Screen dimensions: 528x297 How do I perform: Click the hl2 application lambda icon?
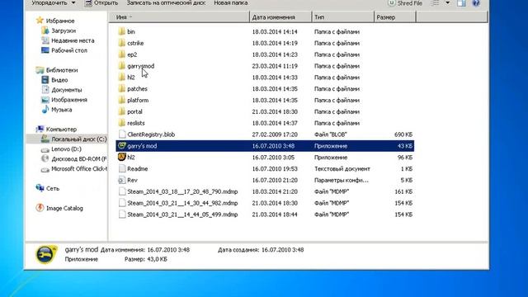coord(122,158)
